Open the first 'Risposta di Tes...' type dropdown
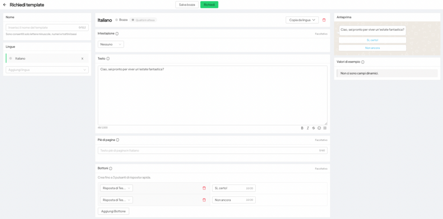The width and height of the screenshot is (443, 219). pyautogui.click(x=116, y=188)
